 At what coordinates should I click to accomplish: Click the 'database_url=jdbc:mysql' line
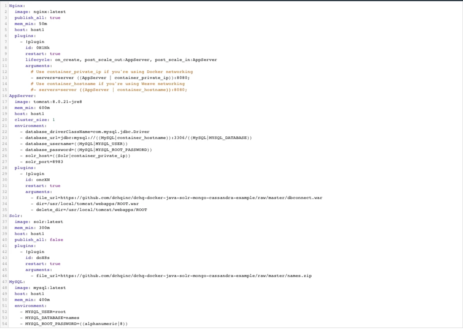(x=136, y=138)
